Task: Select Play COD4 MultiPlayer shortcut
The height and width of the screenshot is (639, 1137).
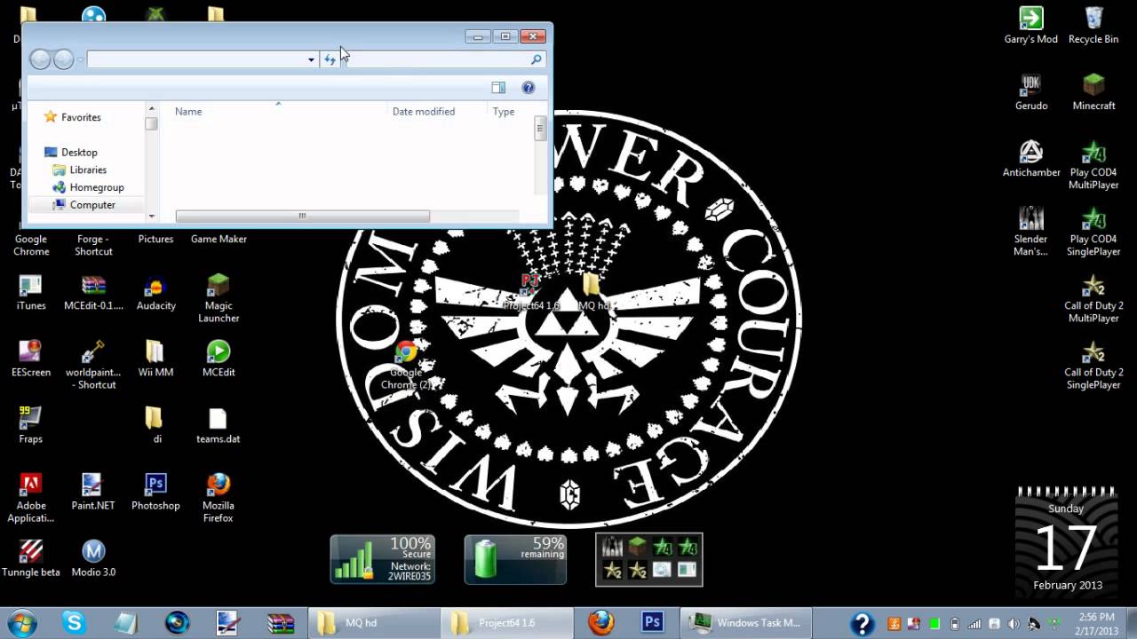Action: [1093, 164]
